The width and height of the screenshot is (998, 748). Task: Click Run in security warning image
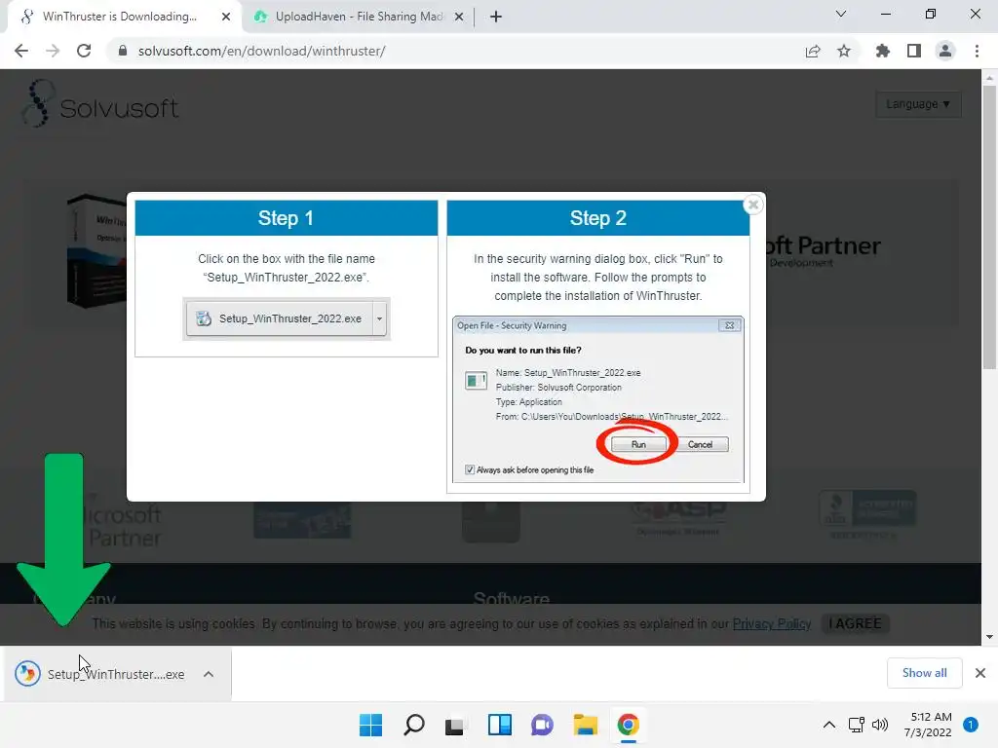pyautogui.click(x=638, y=444)
